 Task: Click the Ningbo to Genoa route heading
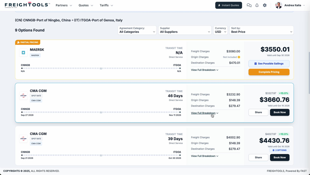(68, 20)
